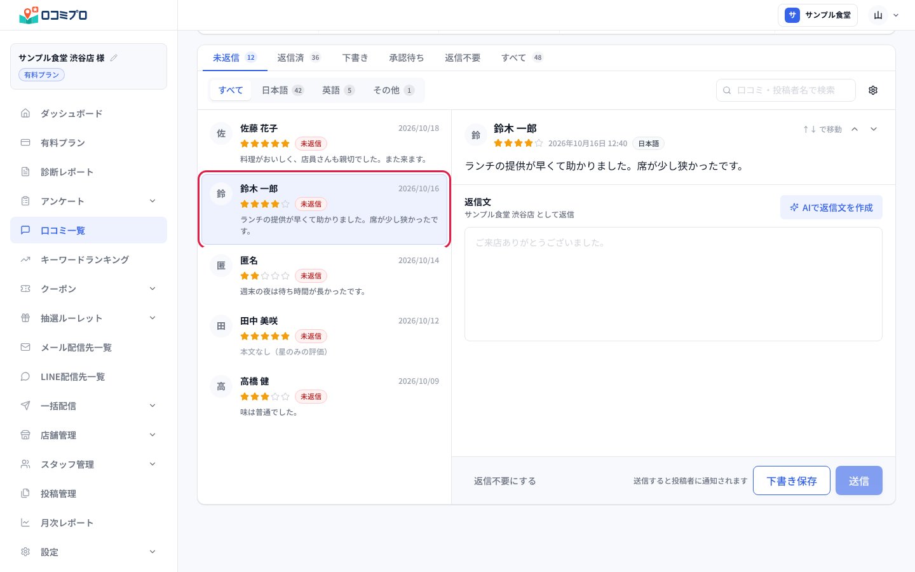This screenshot has height=572, width=915.
Task: Filter reviews by 英語
Action: click(x=338, y=90)
